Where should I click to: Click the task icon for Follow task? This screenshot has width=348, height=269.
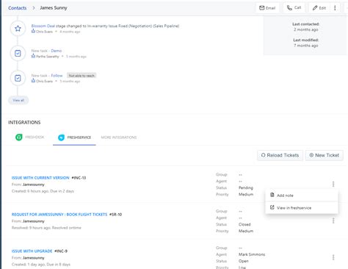tap(18, 78)
